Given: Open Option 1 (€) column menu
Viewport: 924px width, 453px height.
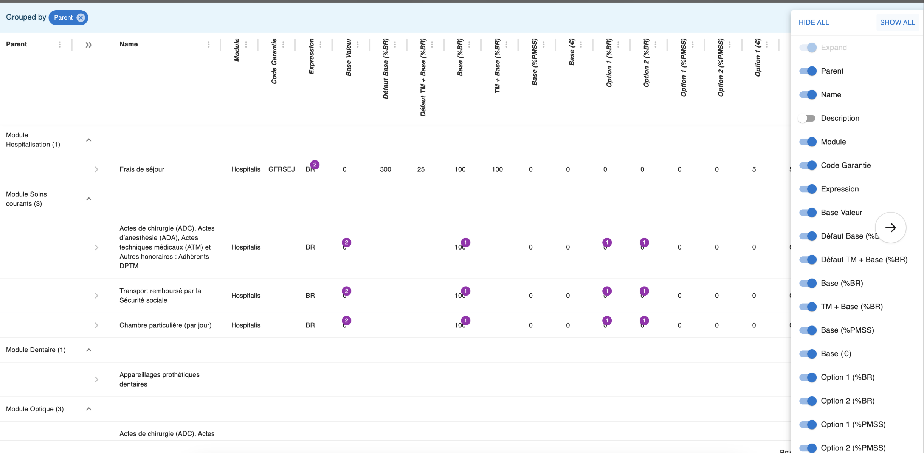Looking at the screenshot, I should coord(767,44).
